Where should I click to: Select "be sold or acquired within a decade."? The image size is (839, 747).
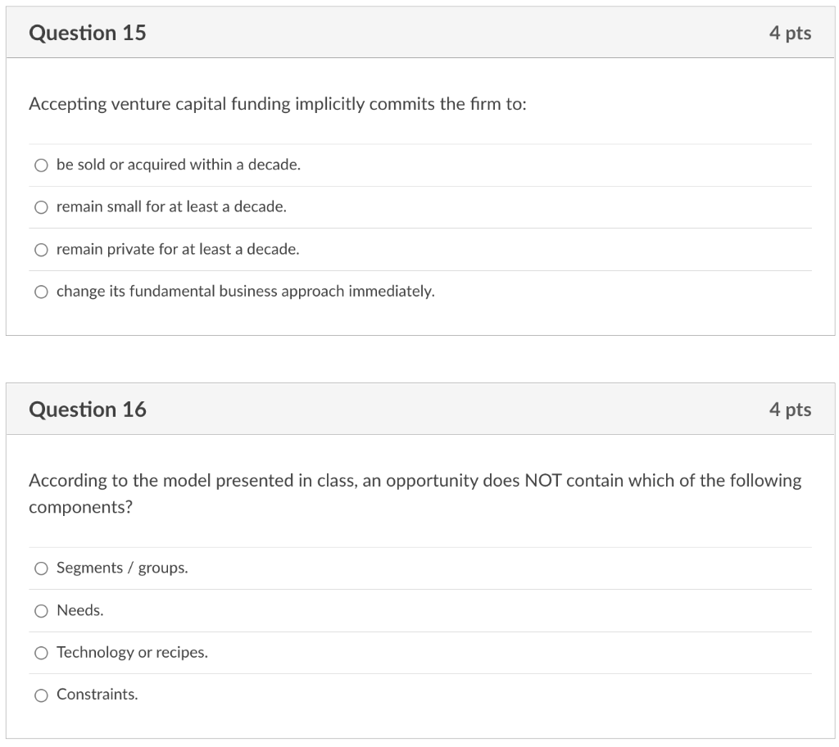point(41,165)
